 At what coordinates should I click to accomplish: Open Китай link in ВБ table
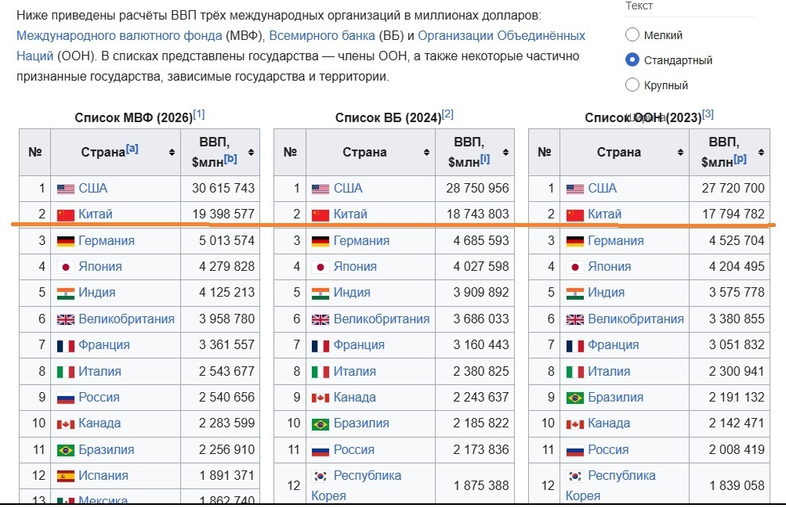point(350,214)
